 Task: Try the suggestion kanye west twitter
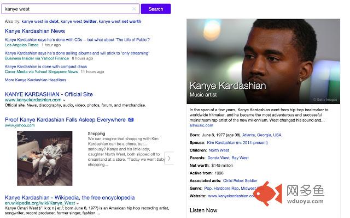click(x=79, y=21)
